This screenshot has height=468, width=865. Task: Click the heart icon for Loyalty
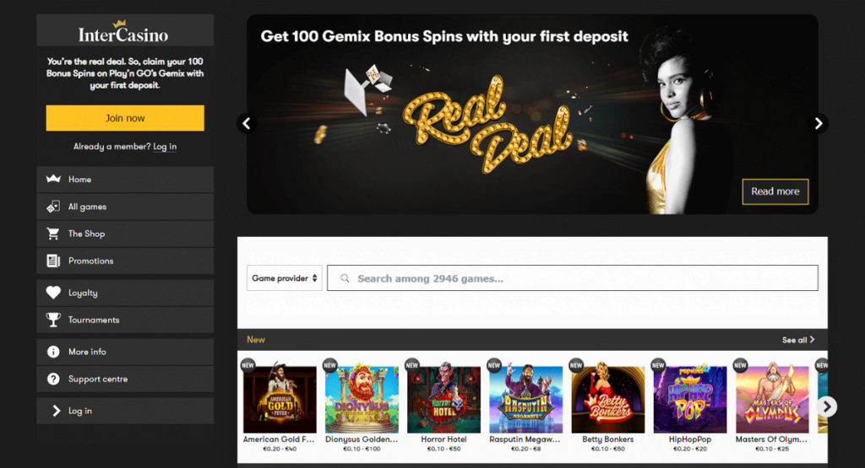point(53,293)
